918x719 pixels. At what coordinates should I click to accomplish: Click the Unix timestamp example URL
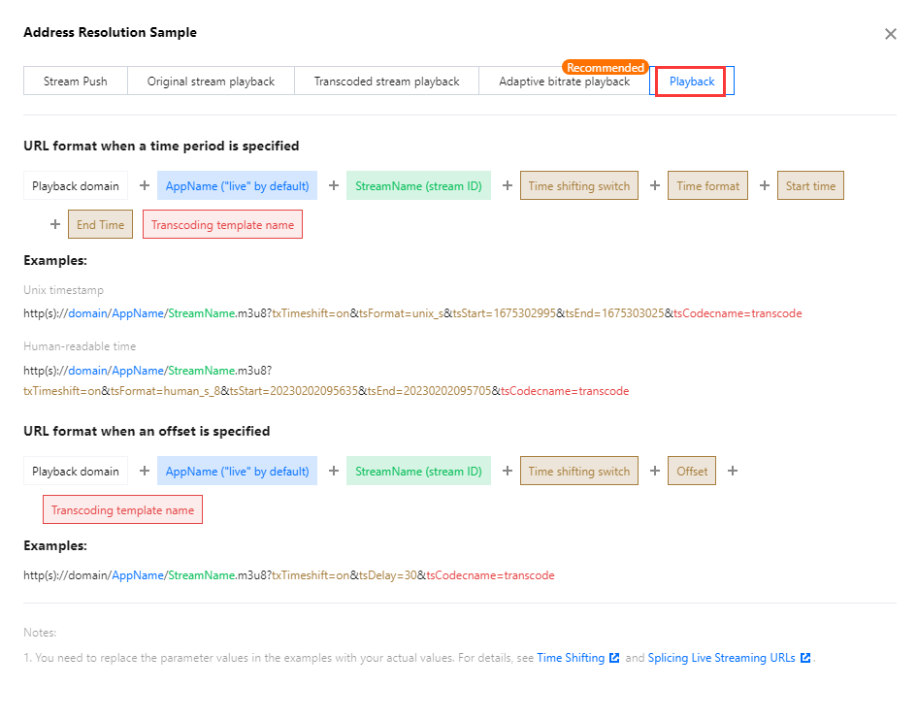coord(412,313)
